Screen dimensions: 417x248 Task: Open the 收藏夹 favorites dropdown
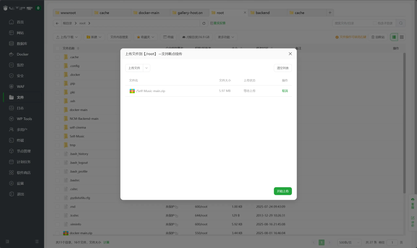click(146, 37)
